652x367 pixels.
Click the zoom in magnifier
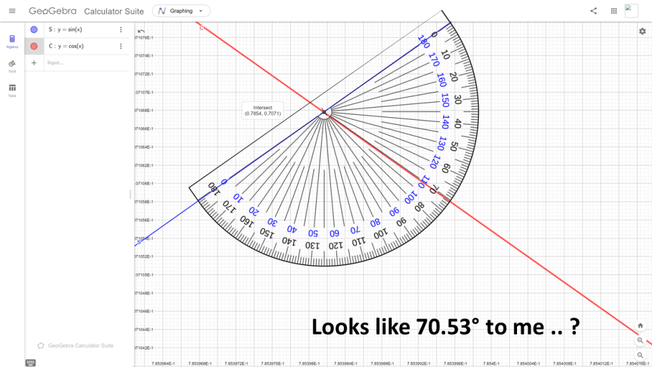640,340
